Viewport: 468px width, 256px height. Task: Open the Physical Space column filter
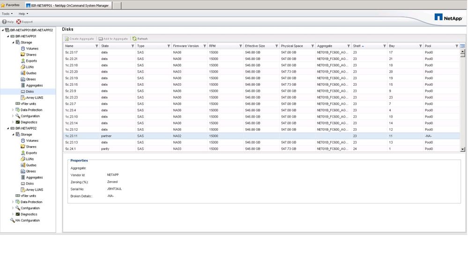tap(312, 46)
